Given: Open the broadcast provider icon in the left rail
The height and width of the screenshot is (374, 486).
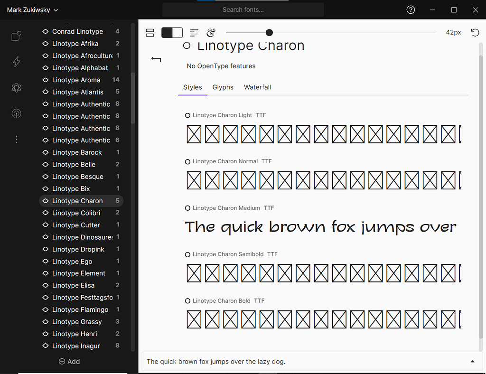Looking at the screenshot, I should coord(16,113).
